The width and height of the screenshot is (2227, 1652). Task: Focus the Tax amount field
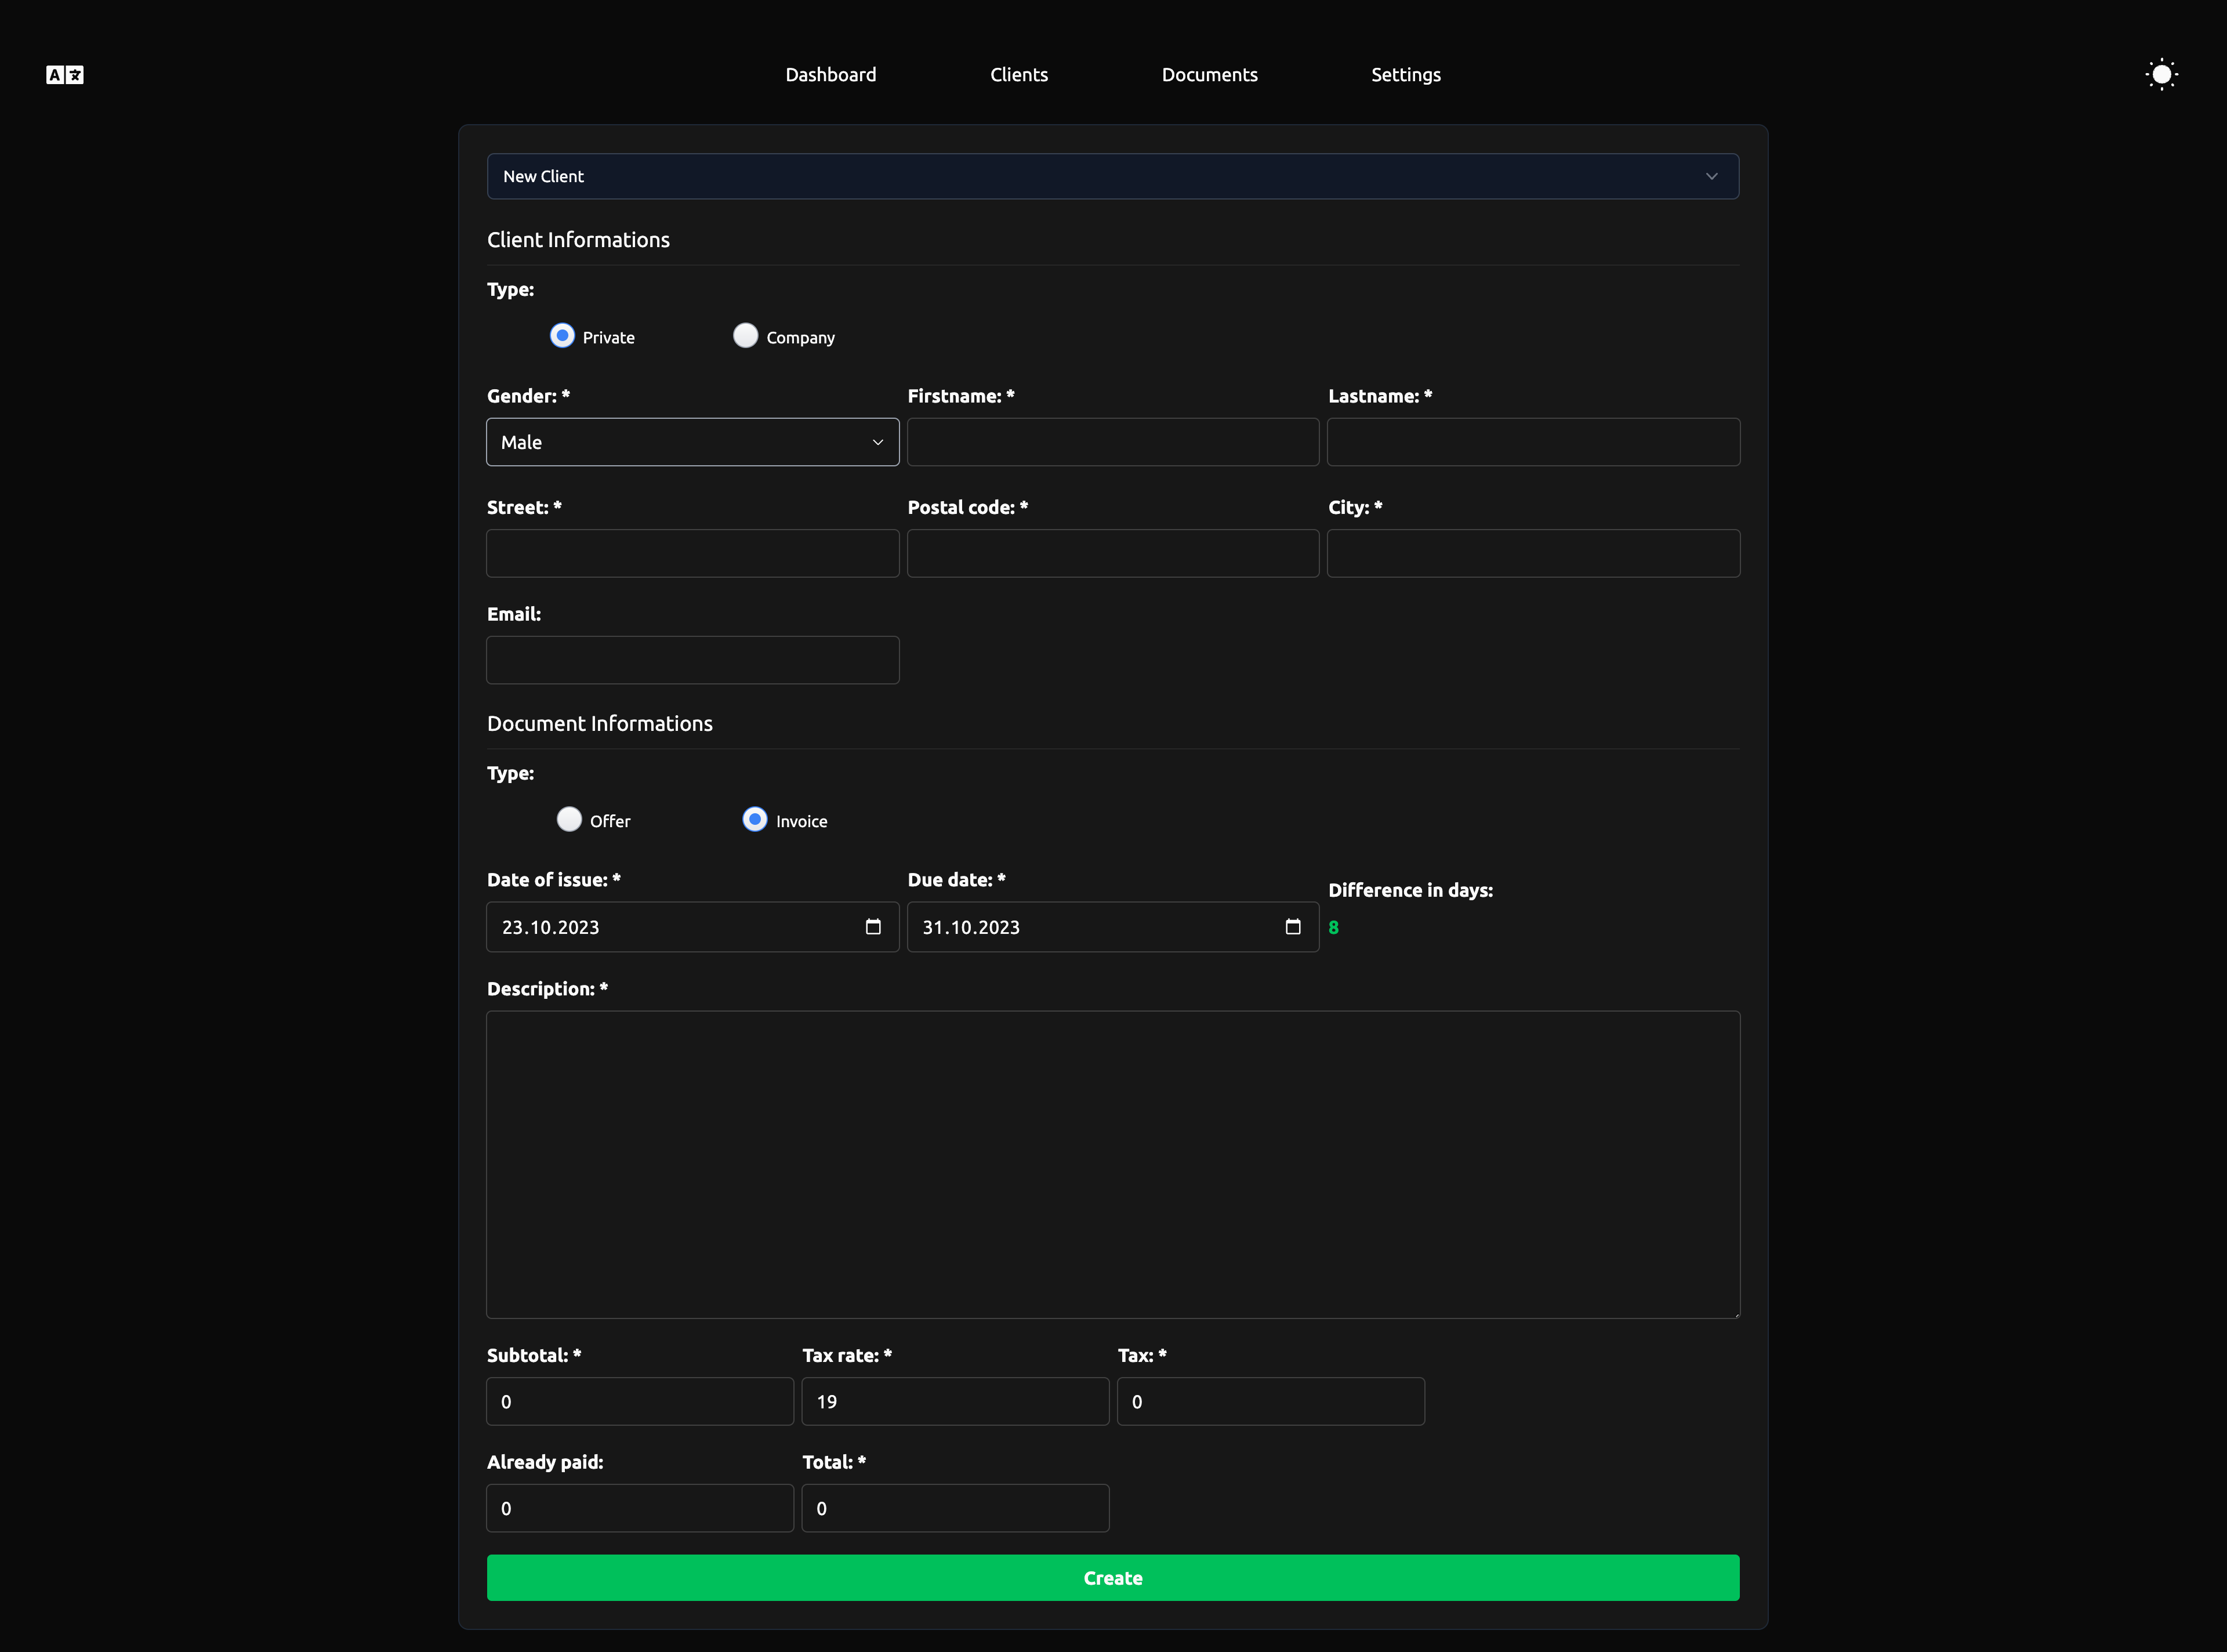coord(1271,1402)
